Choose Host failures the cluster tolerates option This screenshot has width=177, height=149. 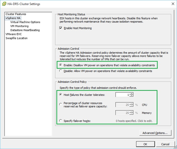tap(61, 95)
